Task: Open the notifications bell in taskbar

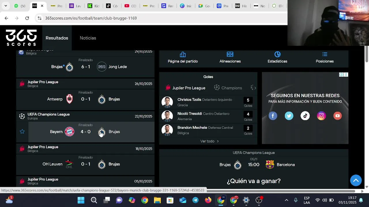Action: pos(361,200)
